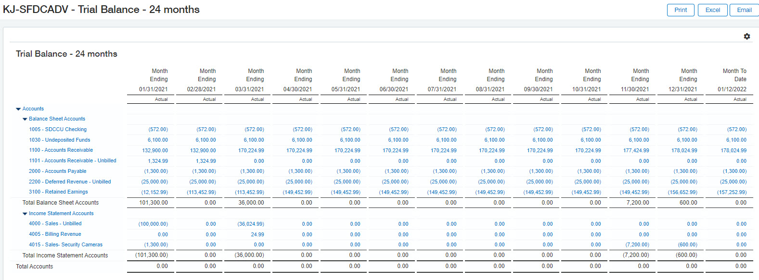759x280 pixels.
Task: Click the Print button
Action: pos(681,10)
